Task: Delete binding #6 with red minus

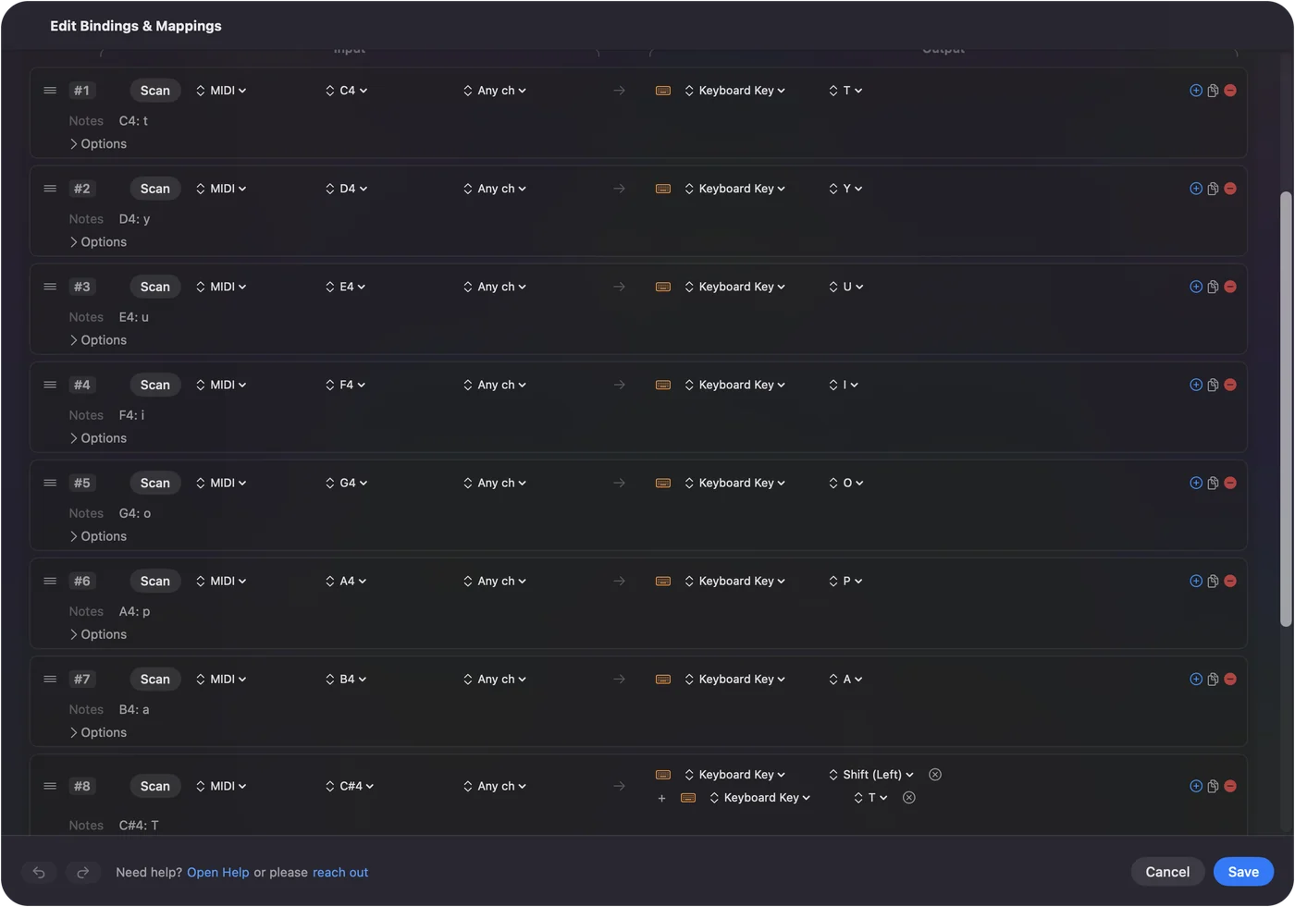Action: 1230,581
